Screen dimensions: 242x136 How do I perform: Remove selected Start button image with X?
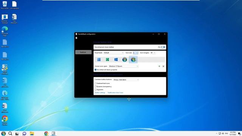[163, 66]
